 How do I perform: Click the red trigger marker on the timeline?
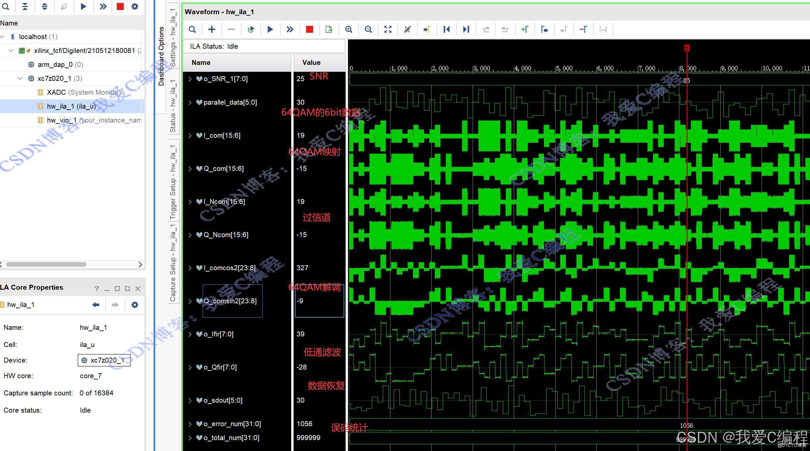pos(687,48)
